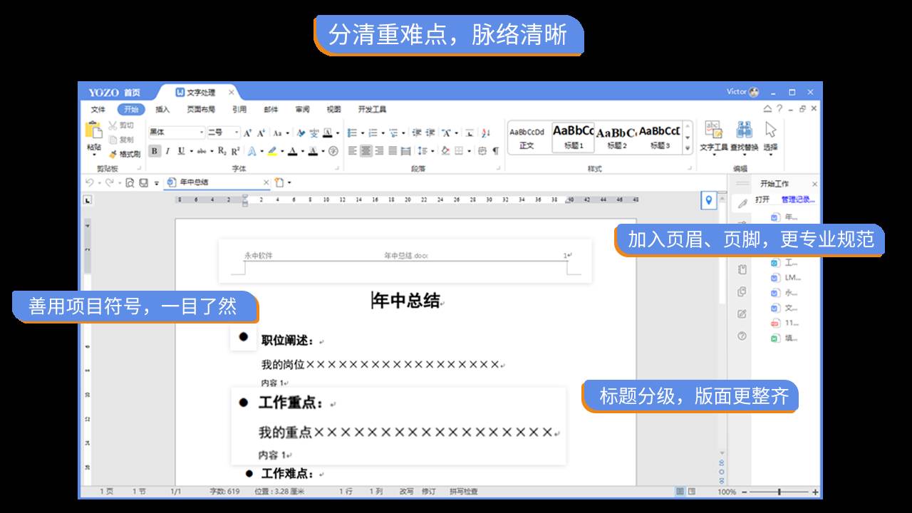This screenshot has height=513, width=912.
Task: Click the print preview magnifier icon
Action: click(130, 182)
